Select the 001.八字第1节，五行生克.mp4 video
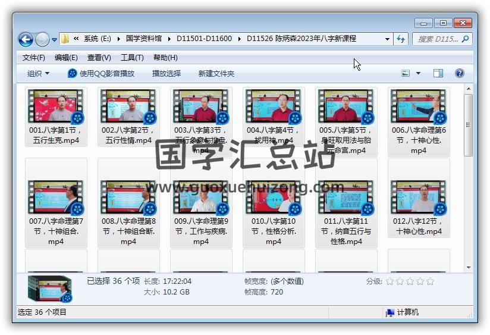Image resolution: width=490 pixels, height=335 pixels. coord(56,118)
